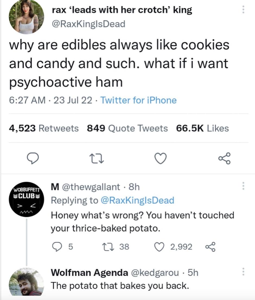Image resolution: width=255 pixels, height=300 pixels.
Task: Open rax king's profile picture
Action: 26,17
